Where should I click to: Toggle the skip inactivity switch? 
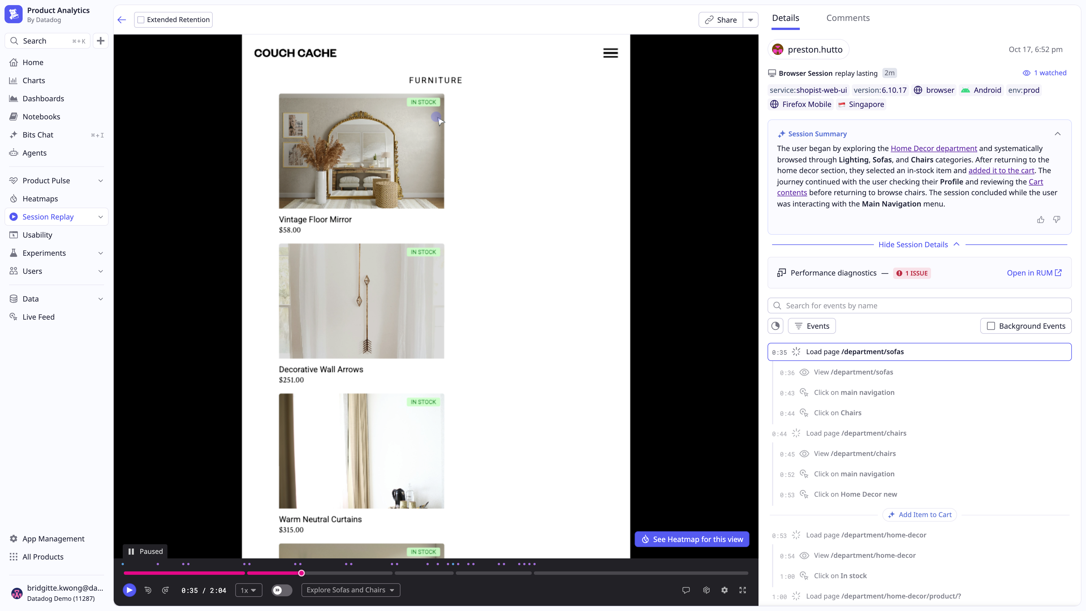tap(282, 590)
